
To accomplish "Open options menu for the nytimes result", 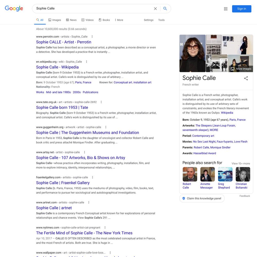I will coord(105,227).
